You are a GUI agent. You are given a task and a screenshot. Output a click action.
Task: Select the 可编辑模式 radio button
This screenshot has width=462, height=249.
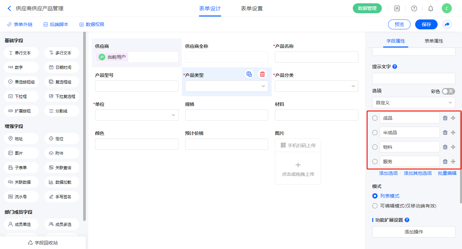click(375, 206)
